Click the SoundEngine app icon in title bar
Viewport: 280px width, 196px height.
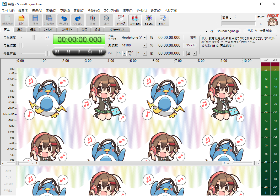click(4, 4)
